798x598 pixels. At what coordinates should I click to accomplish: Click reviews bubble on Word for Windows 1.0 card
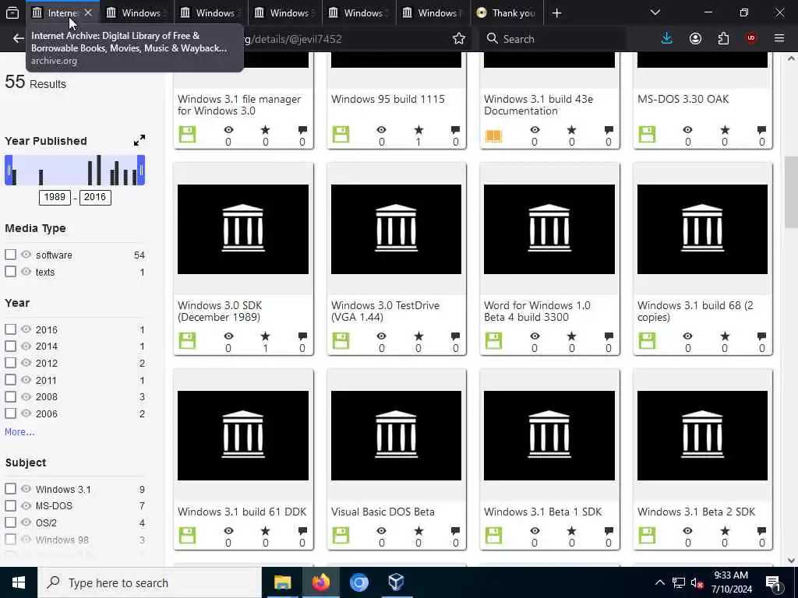(x=608, y=336)
